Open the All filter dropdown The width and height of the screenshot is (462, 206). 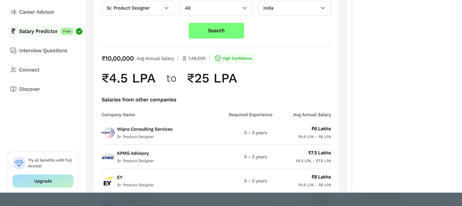pyautogui.click(x=216, y=8)
